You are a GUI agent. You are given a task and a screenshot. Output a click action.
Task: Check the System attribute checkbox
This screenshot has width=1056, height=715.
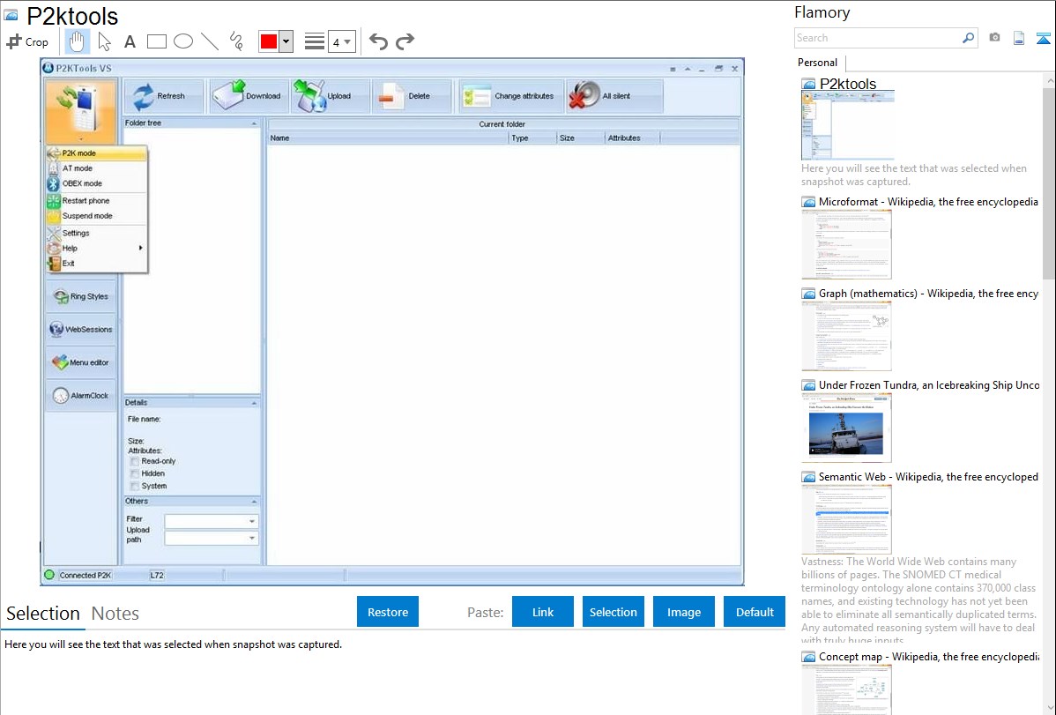pos(134,486)
